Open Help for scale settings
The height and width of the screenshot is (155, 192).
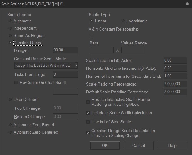point(172,146)
